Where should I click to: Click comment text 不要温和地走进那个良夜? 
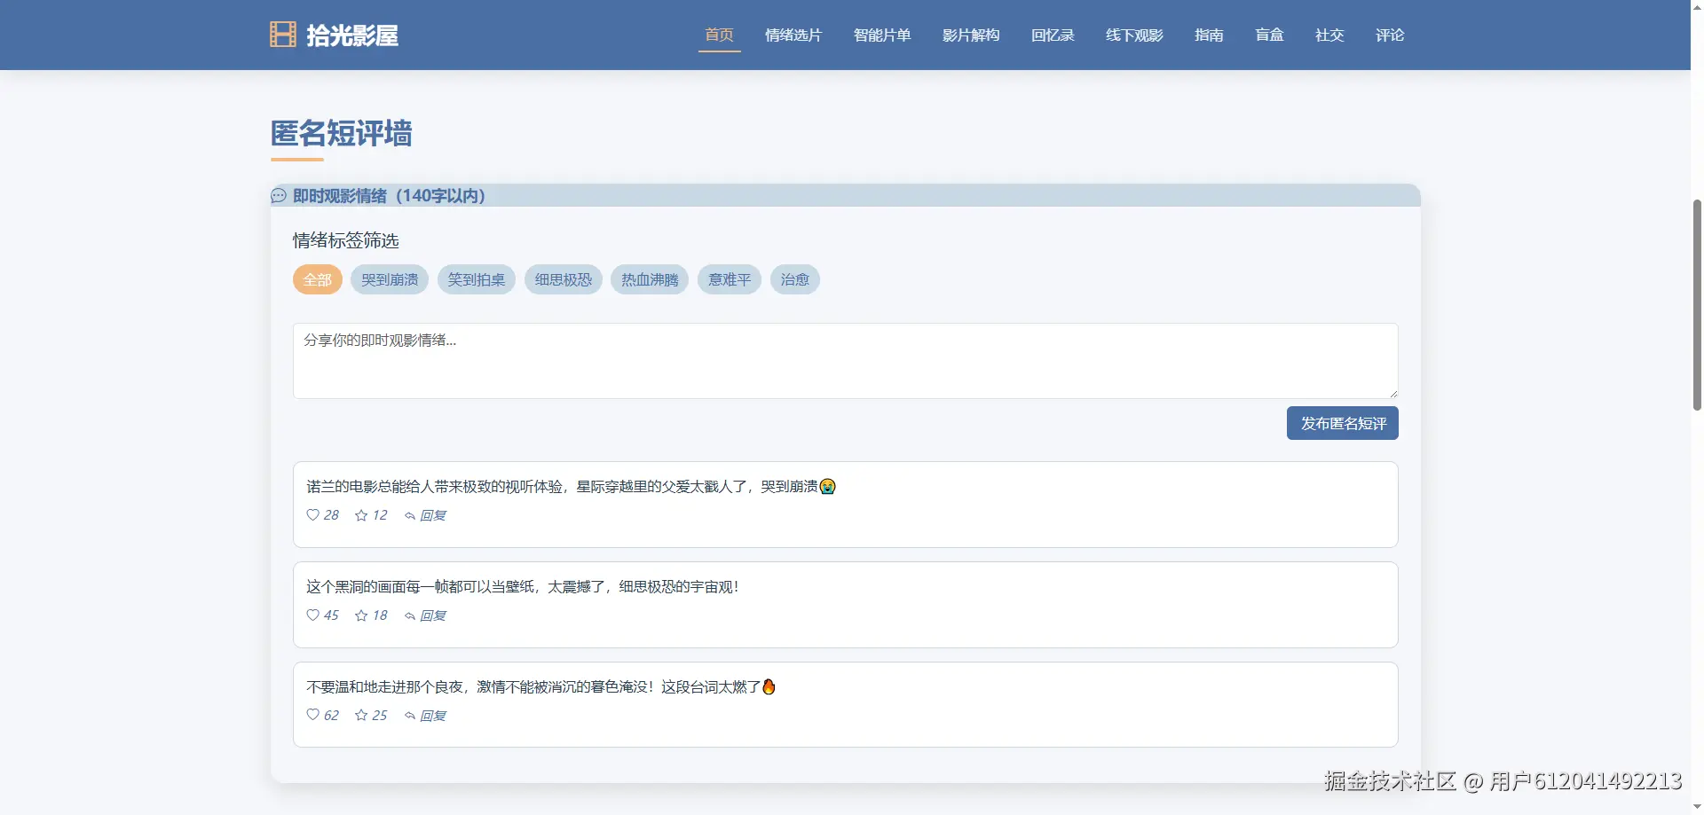(385, 687)
